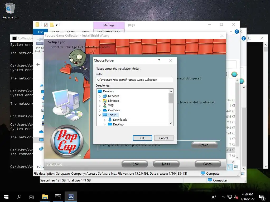This screenshot has width=270, height=202.
Task: Switch Explorer to large thumbnails view icon
Action: pyautogui.click(x=236, y=167)
